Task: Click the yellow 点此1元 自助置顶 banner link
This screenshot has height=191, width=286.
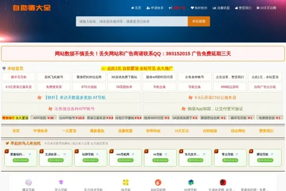Action: pyautogui.click(x=137, y=69)
